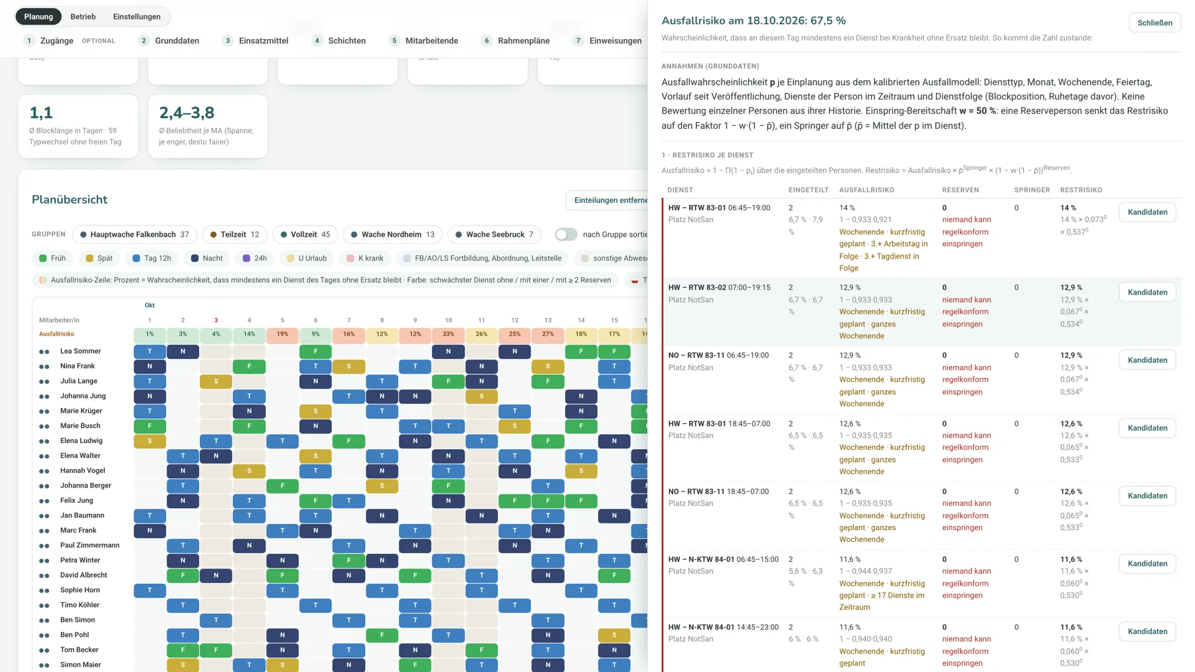
Task: Open the Einstellungen tab
Action: click(137, 17)
